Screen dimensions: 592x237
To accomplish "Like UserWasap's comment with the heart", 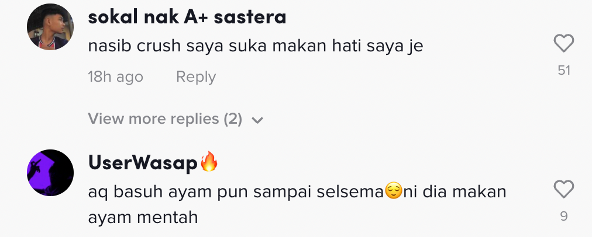I will 564,189.
